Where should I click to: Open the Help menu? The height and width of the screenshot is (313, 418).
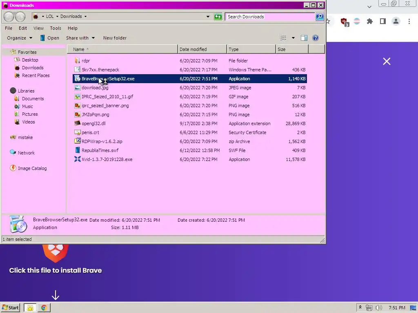[72, 28]
